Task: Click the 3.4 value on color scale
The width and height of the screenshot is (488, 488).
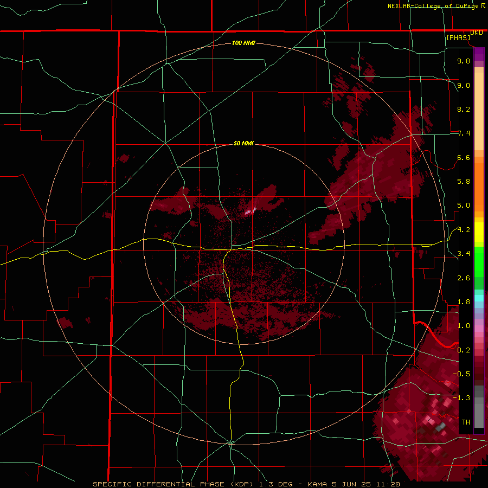Action: coord(464,254)
